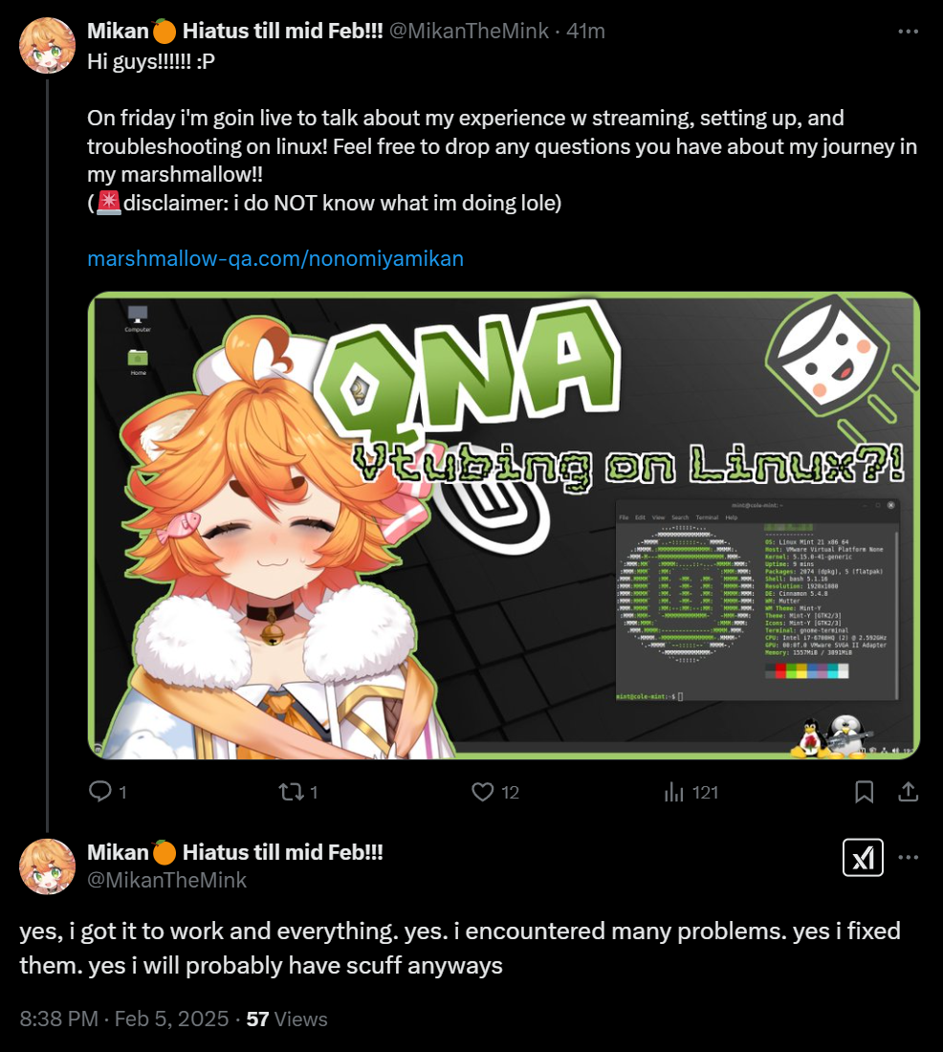Click the Mikan display name on the reply tweet
943x1052 pixels.
tap(235, 852)
